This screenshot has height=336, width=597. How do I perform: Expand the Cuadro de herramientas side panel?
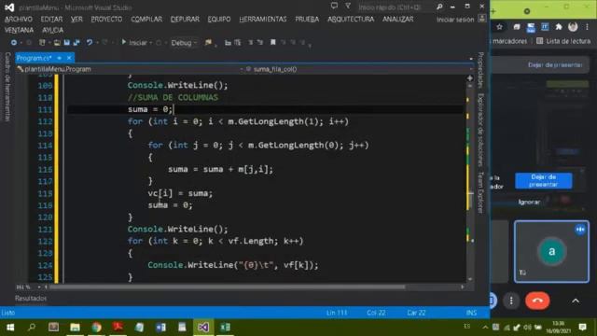point(7,87)
